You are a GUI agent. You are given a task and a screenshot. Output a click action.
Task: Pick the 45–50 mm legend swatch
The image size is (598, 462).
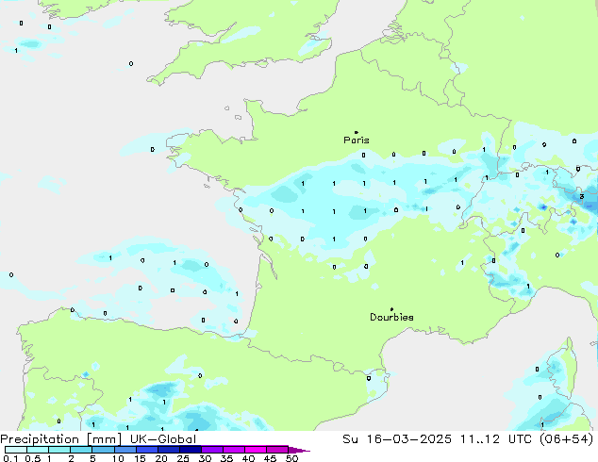277,450
